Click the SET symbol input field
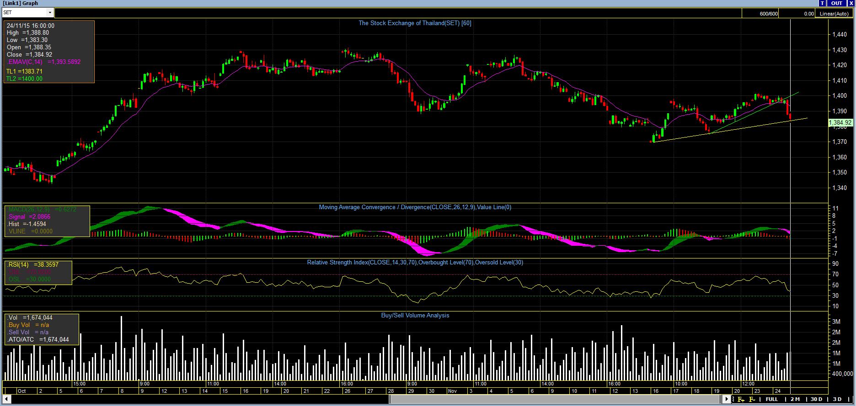 click(25, 13)
